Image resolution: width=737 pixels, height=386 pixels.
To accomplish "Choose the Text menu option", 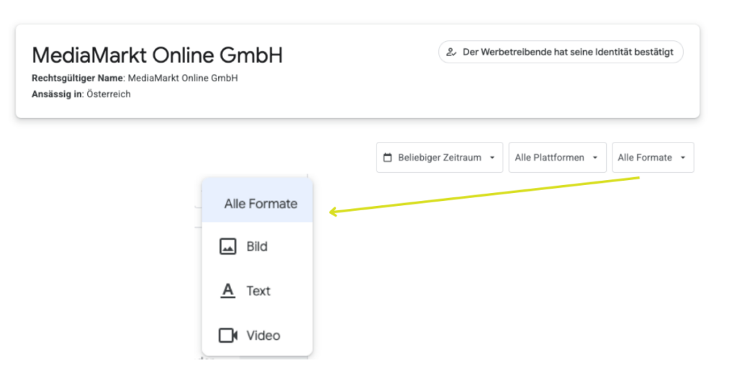I will tap(257, 291).
